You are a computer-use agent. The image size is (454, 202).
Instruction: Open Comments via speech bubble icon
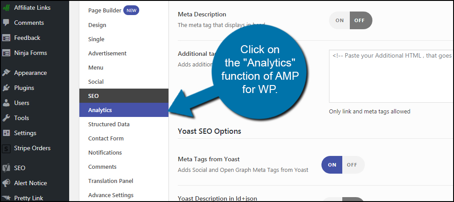coord(6,23)
